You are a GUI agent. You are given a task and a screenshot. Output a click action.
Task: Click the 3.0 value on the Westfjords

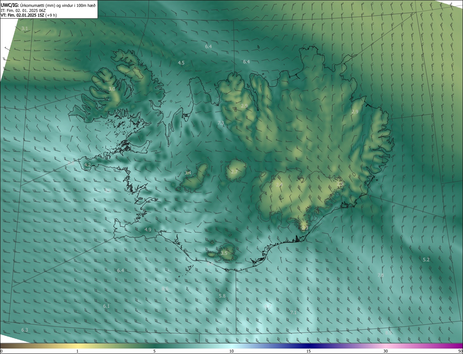(x=112, y=89)
